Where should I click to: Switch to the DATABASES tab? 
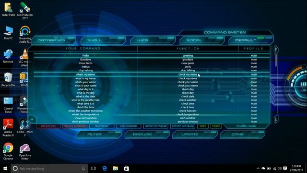[x=53, y=40]
